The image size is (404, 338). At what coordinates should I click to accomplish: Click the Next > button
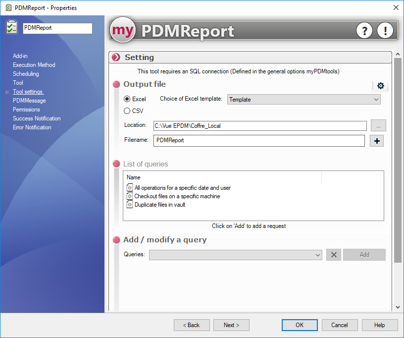(x=231, y=325)
